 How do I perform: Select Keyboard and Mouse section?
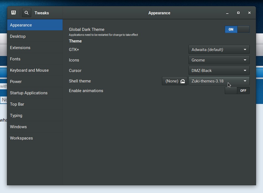(x=29, y=70)
